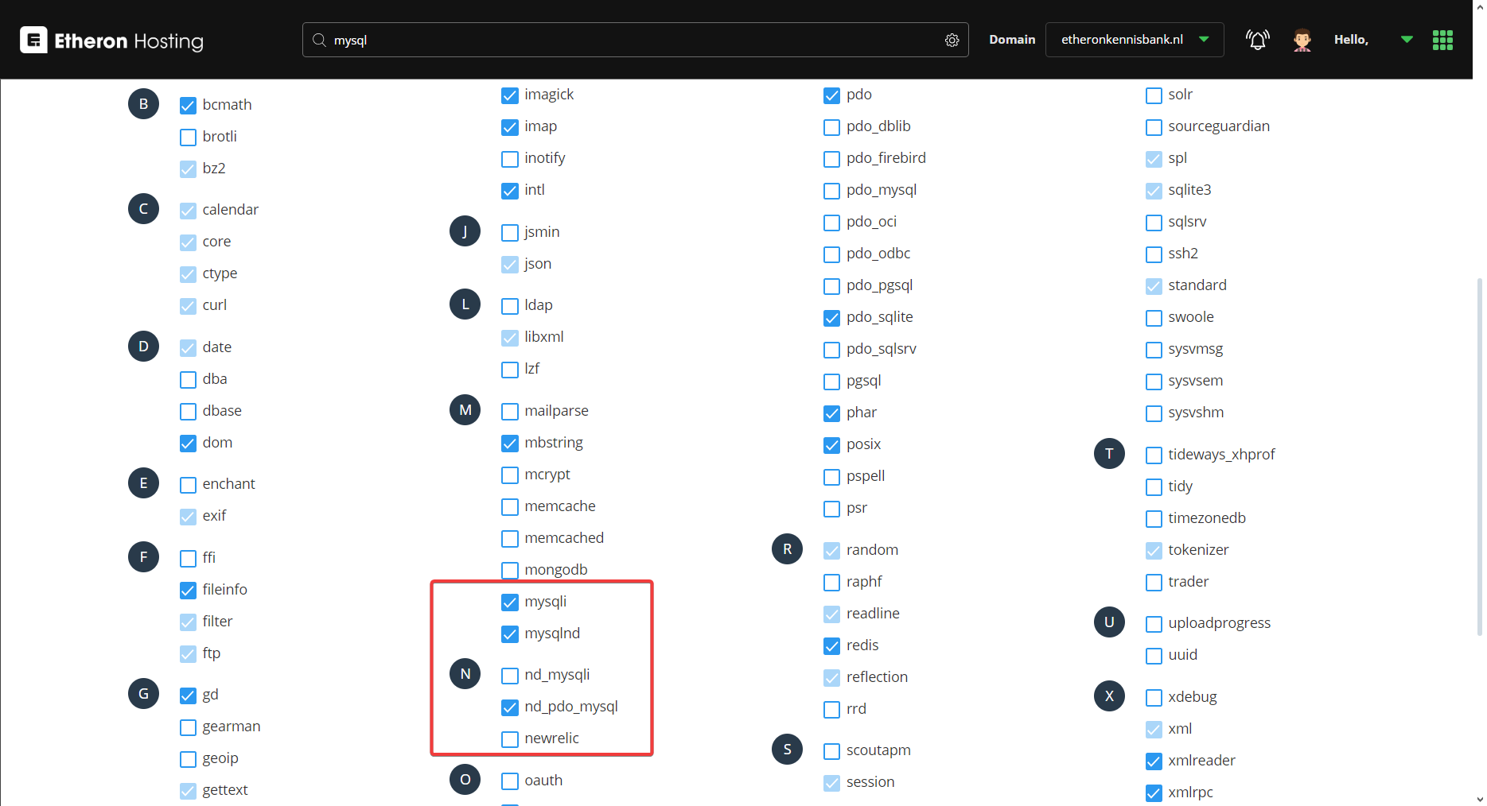
Task: Click the user avatar icon
Action: [1302, 40]
